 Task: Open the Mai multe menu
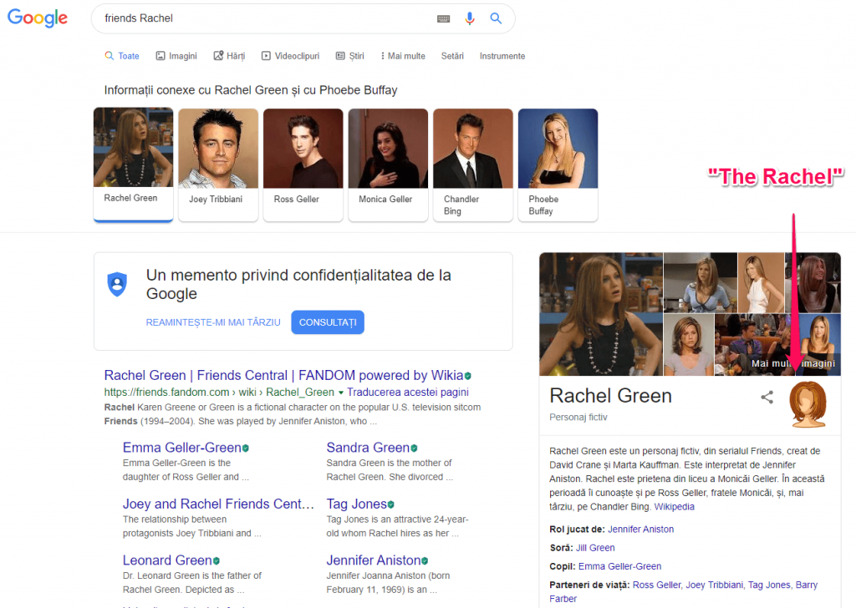403,56
